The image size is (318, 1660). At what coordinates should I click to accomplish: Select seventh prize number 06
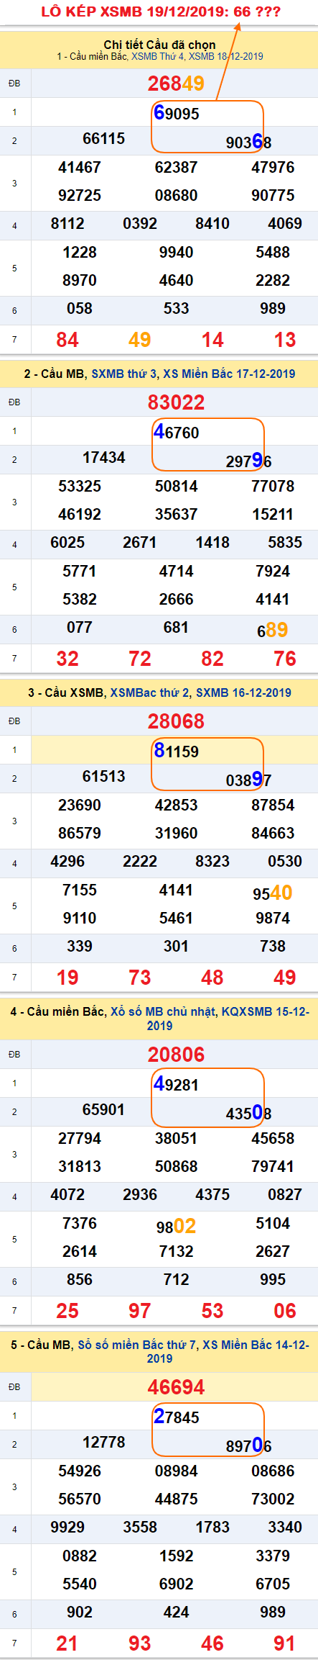coord(285,1311)
